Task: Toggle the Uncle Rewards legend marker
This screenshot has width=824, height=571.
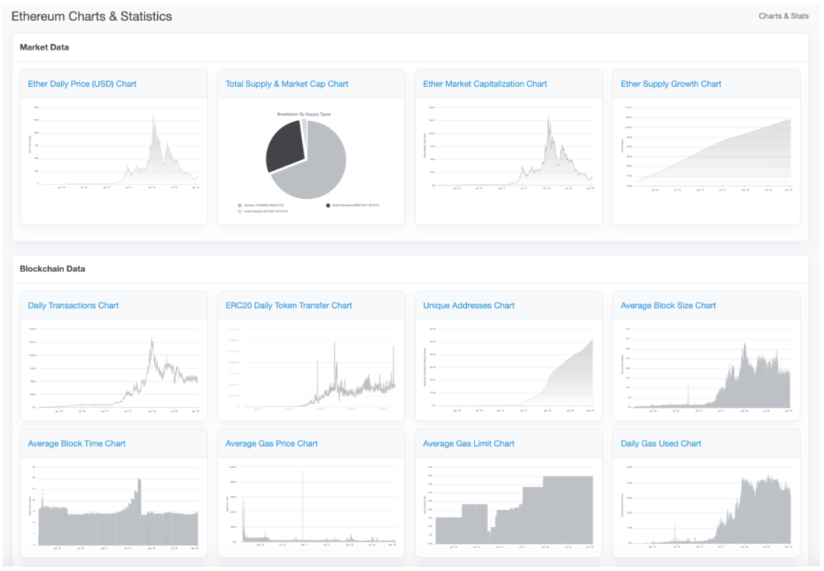Action: click(x=240, y=211)
